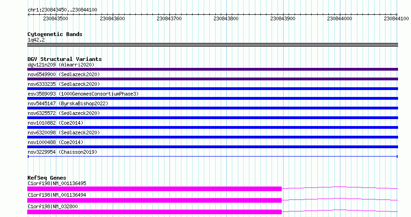Select the NM_032800 intron line
The width and height of the screenshot is (411, 217).
click(x=340, y=211)
